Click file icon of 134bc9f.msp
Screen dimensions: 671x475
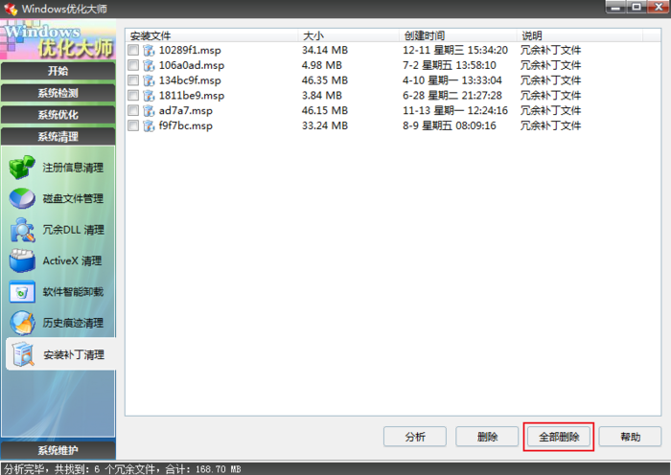[149, 80]
